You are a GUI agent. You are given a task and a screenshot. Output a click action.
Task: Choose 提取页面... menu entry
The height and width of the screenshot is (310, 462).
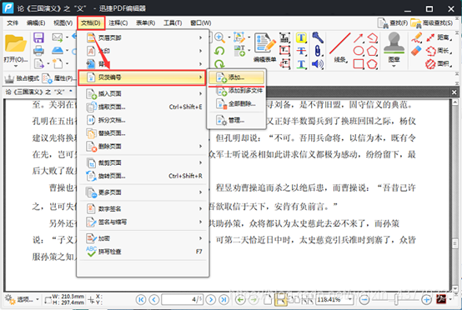coord(143,107)
